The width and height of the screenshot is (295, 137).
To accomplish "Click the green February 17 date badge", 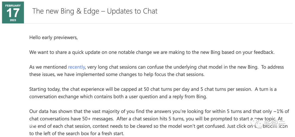I will [13, 13].
